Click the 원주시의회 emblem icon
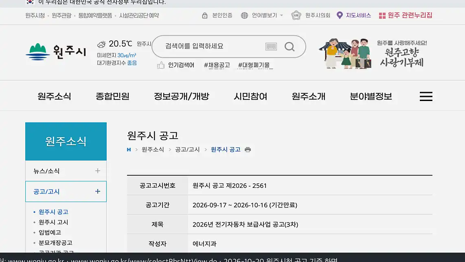This screenshot has width=465, height=262. (x=296, y=15)
